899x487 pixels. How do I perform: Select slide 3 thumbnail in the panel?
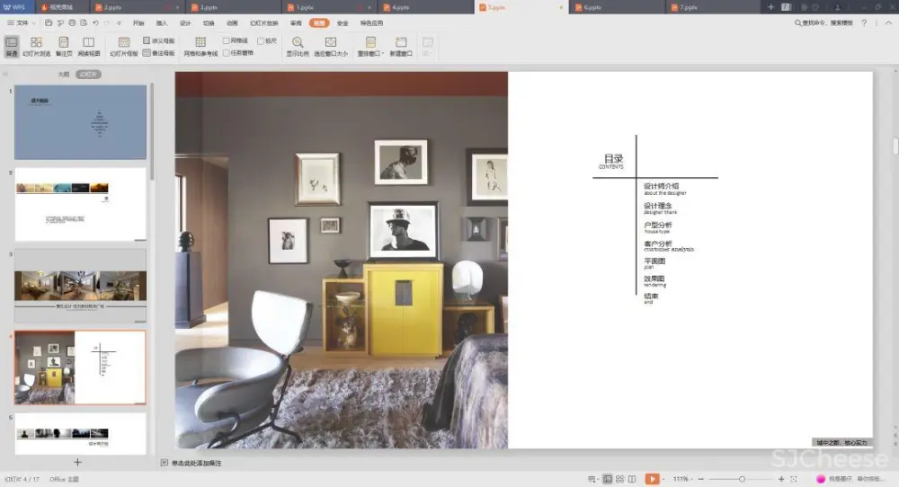[x=80, y=286]
